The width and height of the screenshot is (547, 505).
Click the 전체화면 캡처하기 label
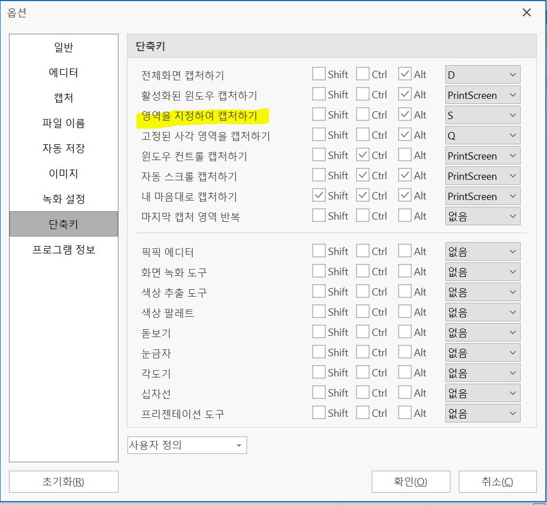tap(183, 75)
